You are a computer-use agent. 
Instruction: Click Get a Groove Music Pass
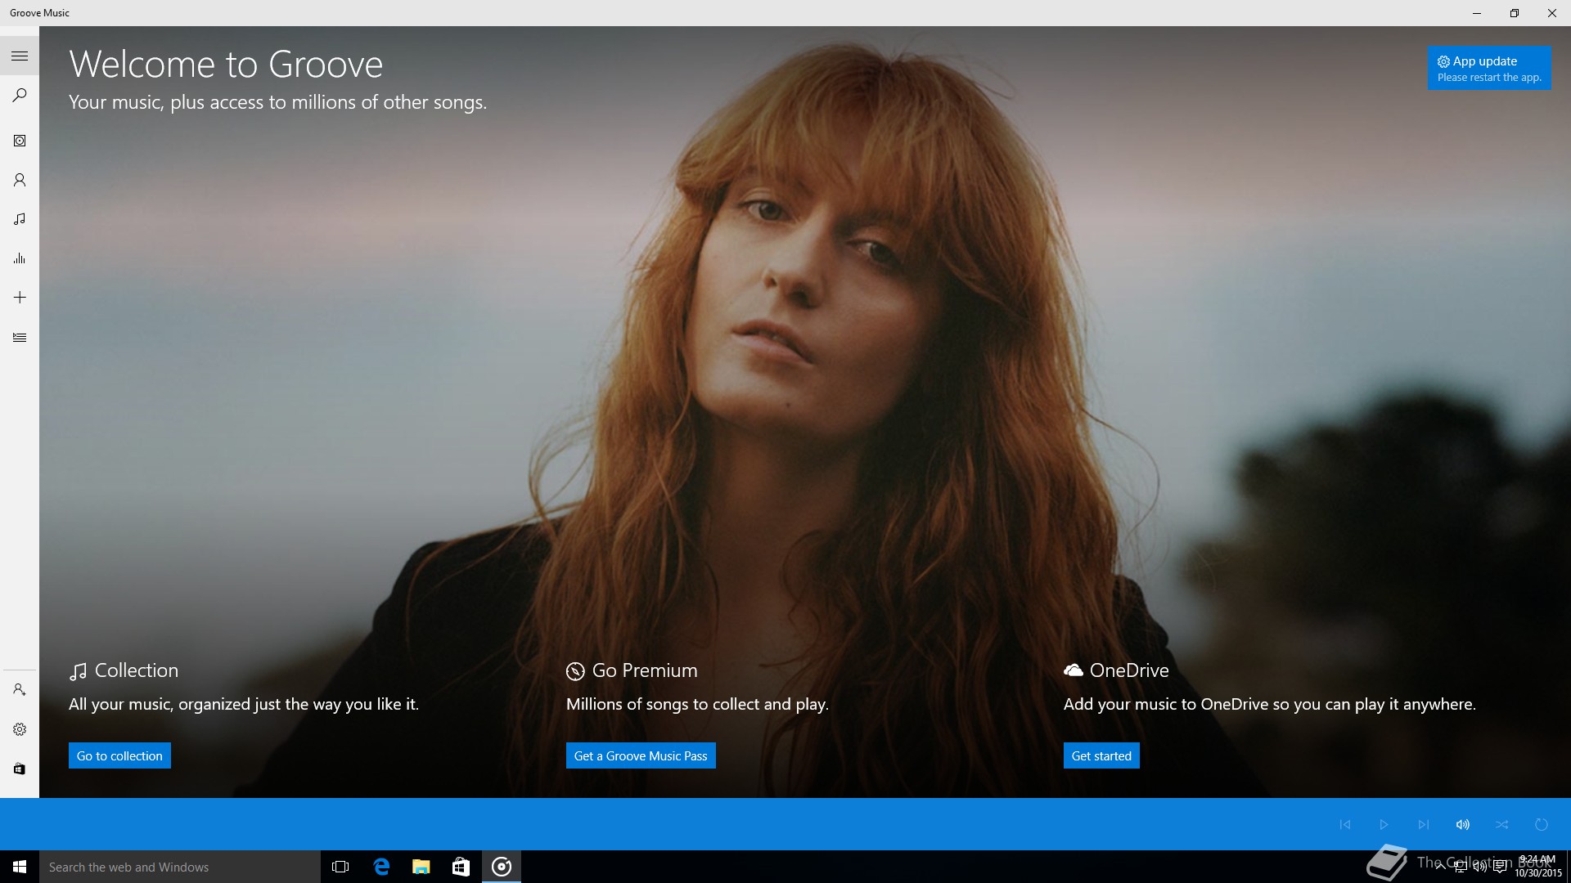(641, 755)
